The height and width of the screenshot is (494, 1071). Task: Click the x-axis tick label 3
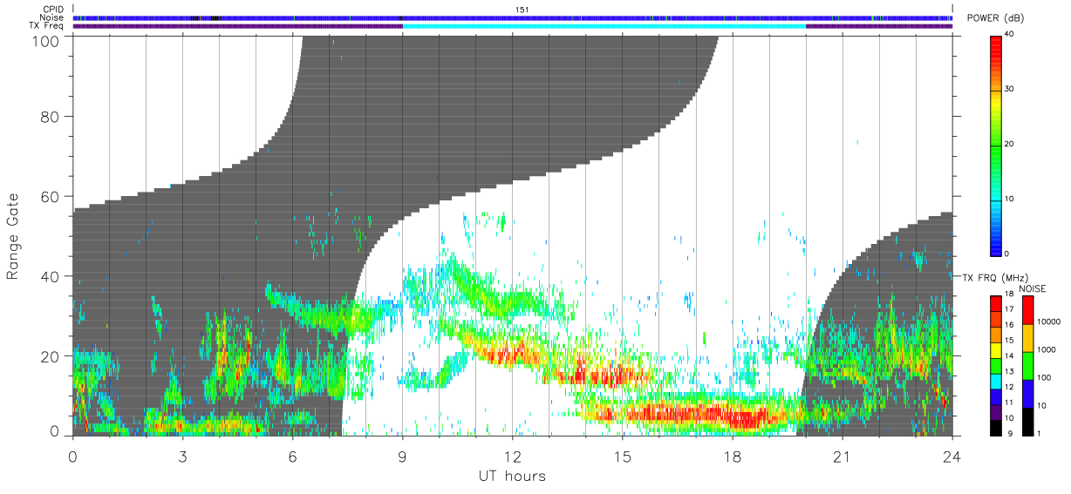[x=182, y=456]
